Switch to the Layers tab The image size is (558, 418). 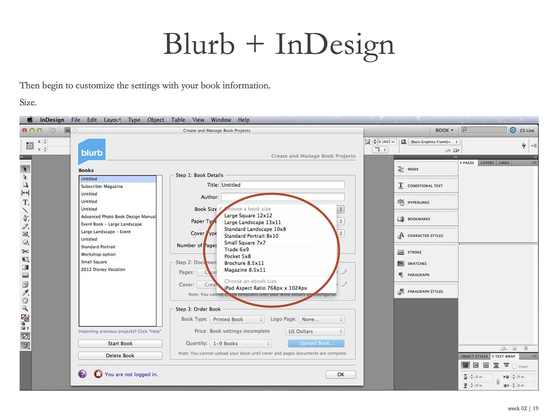point(487,163)
